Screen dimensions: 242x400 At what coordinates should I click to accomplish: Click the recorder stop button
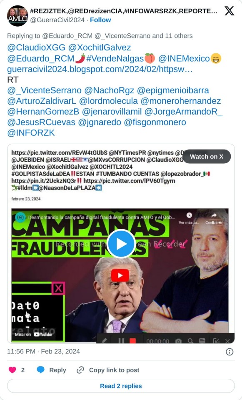pyautogui.click(x=132, y=341)
